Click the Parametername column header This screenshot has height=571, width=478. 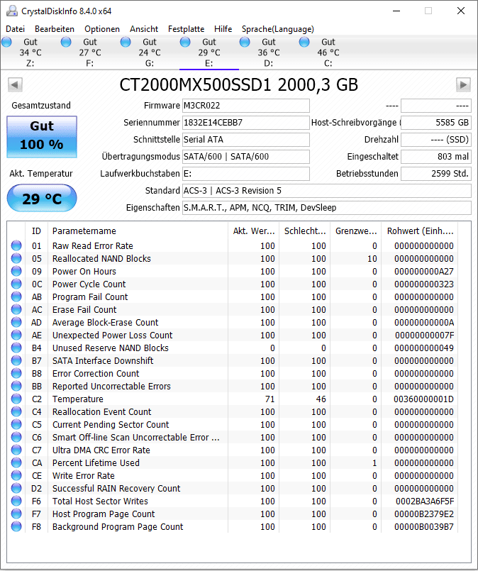[138, 231]
